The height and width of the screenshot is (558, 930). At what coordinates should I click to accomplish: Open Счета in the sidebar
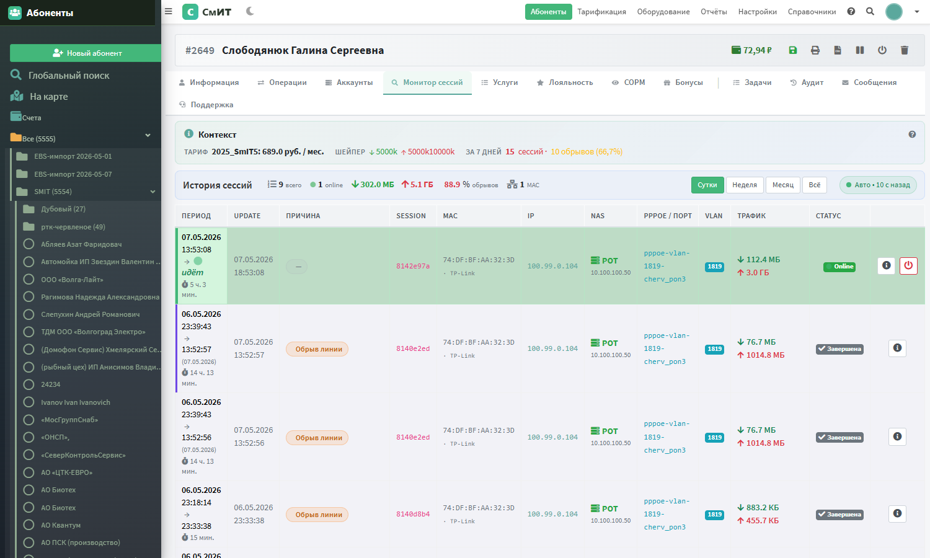(x=26, y=117)
